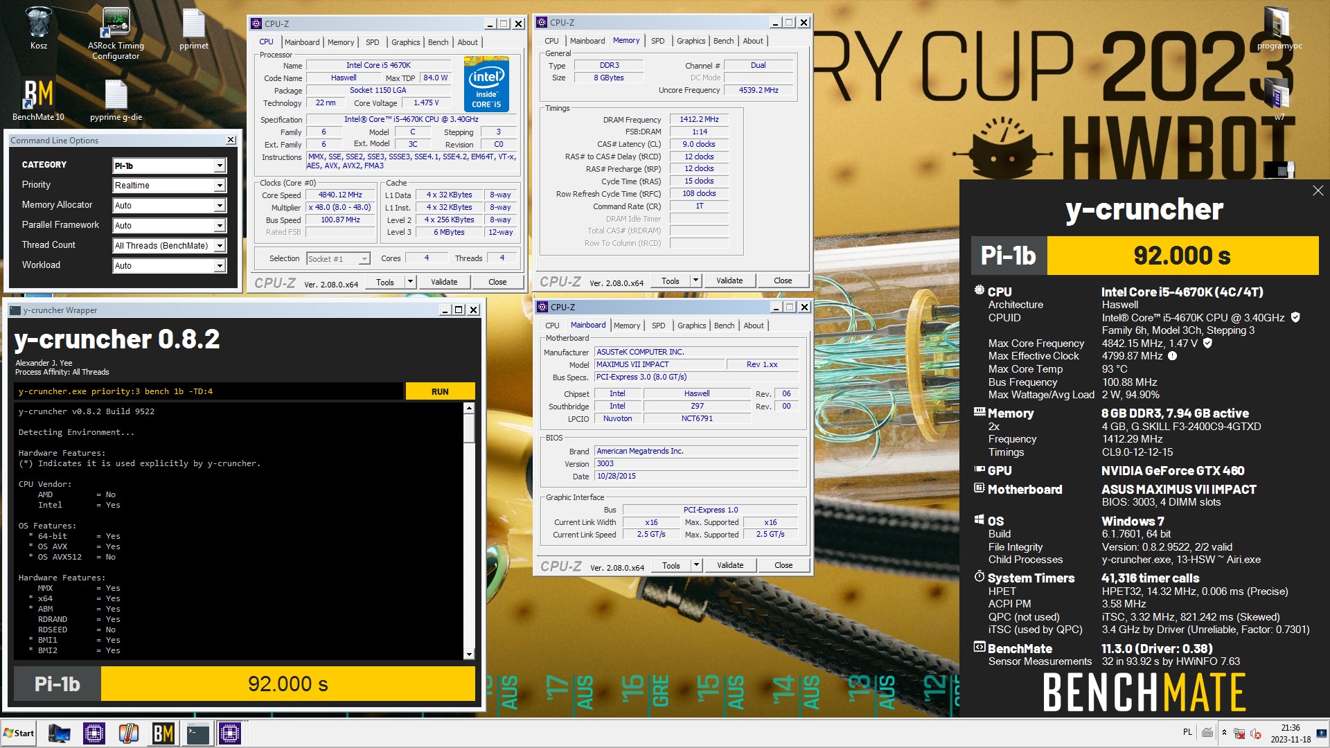Click the PL language indicator
The height and width of the screenshot is (748, 1330).
pos(1187,732)
